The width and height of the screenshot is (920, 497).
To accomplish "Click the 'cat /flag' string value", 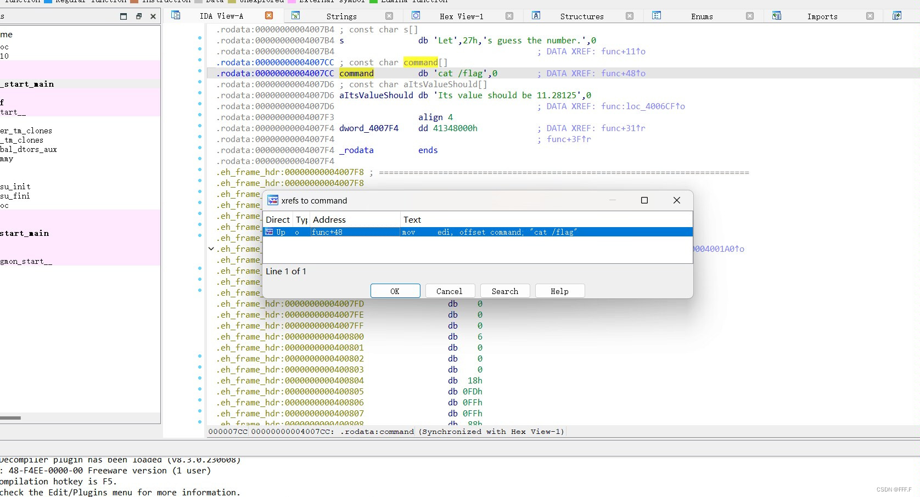I will (461, 73).
